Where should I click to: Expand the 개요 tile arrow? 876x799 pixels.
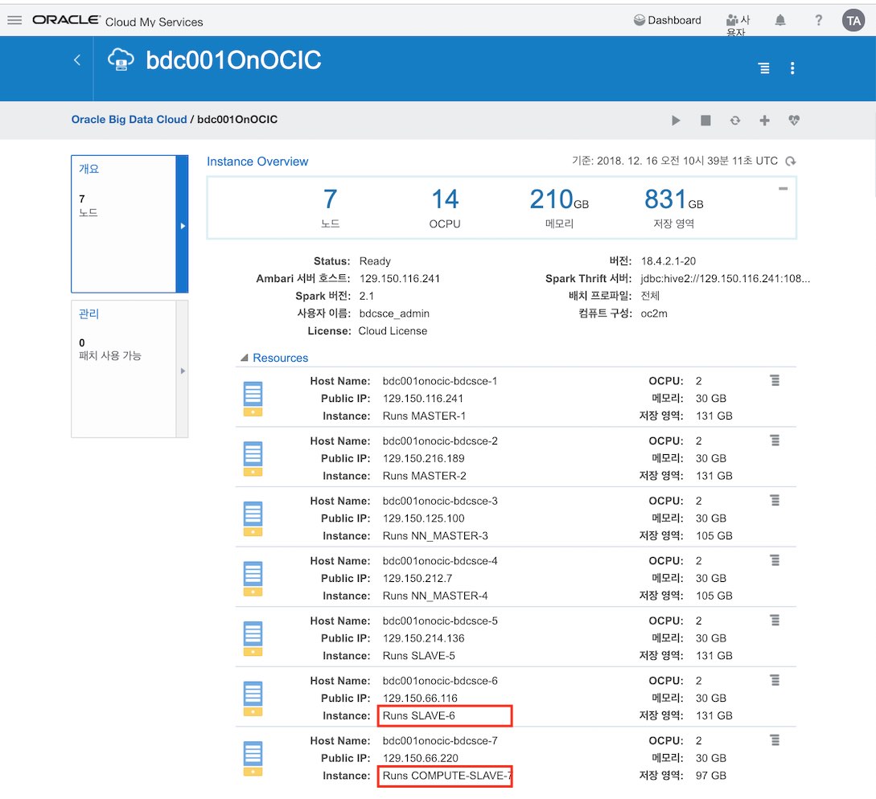coord(182,226)
